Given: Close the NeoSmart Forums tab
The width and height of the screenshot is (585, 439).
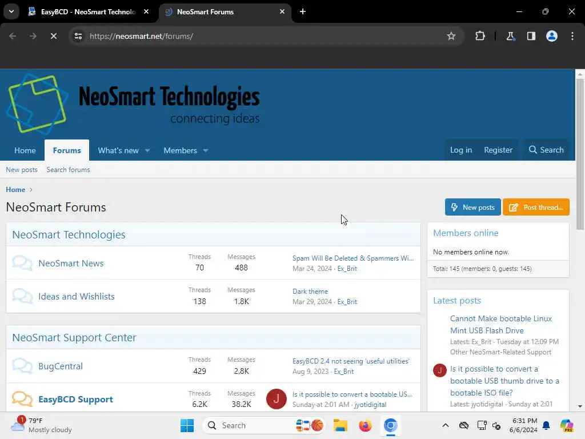Looking at the screenshot, I should 282,11.
